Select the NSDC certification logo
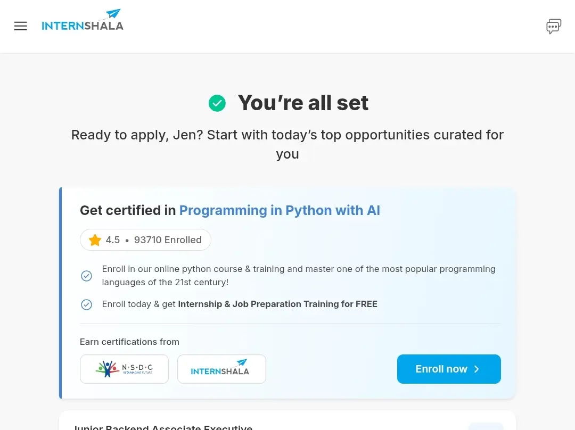 tap(124, 369)
